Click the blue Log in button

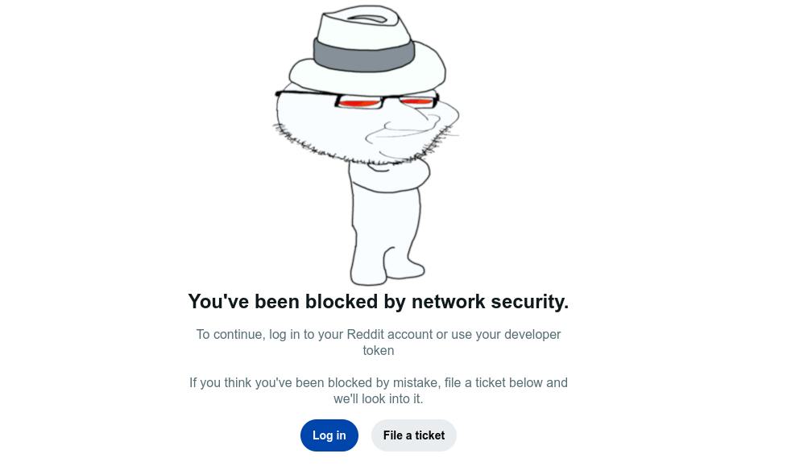[x=329, y=435]
